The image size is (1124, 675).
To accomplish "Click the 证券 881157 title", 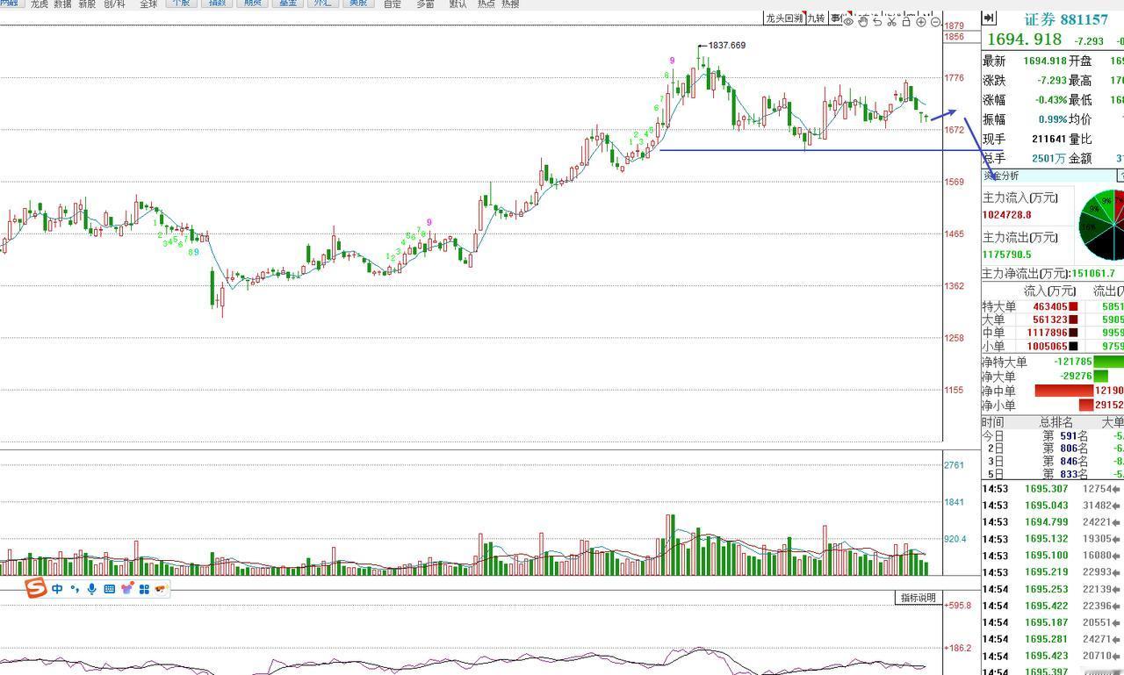I will (1066, 19).
